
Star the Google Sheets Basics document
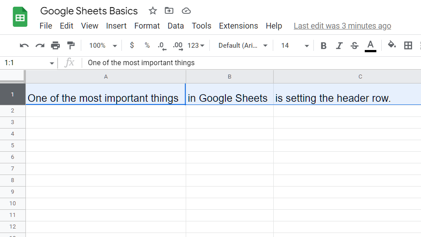(x=153, y=11)
